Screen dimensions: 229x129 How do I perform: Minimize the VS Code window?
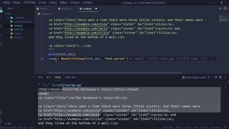(x=213, y=3)
